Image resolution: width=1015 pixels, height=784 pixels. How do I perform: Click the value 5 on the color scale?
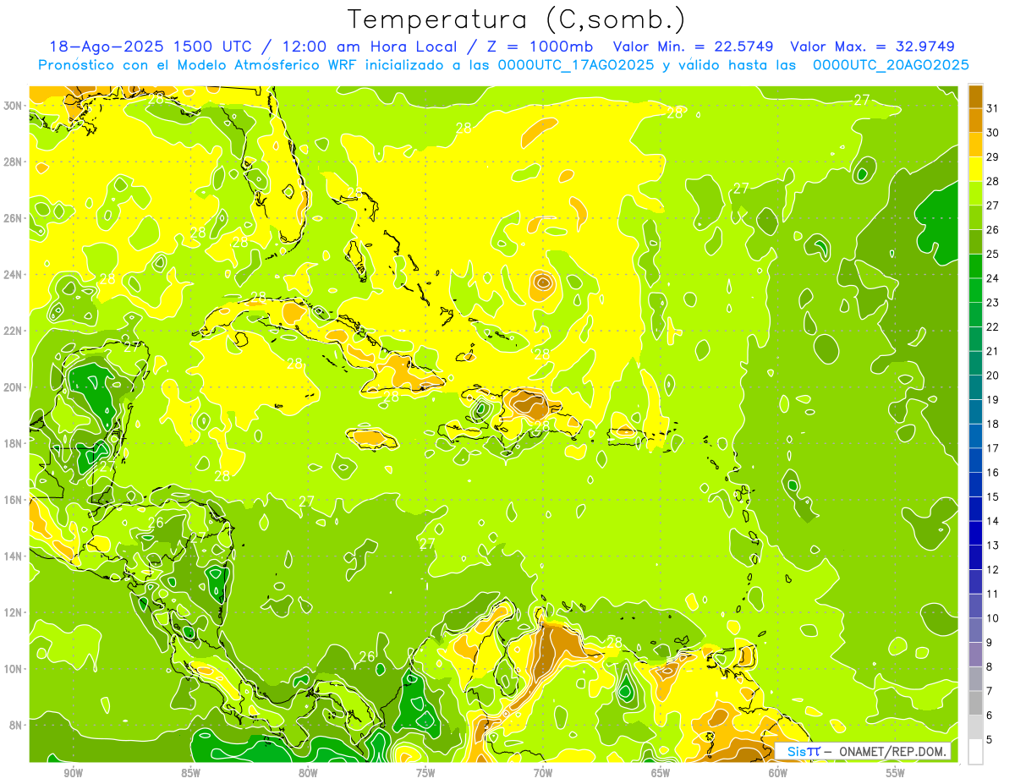click(990, 740)
